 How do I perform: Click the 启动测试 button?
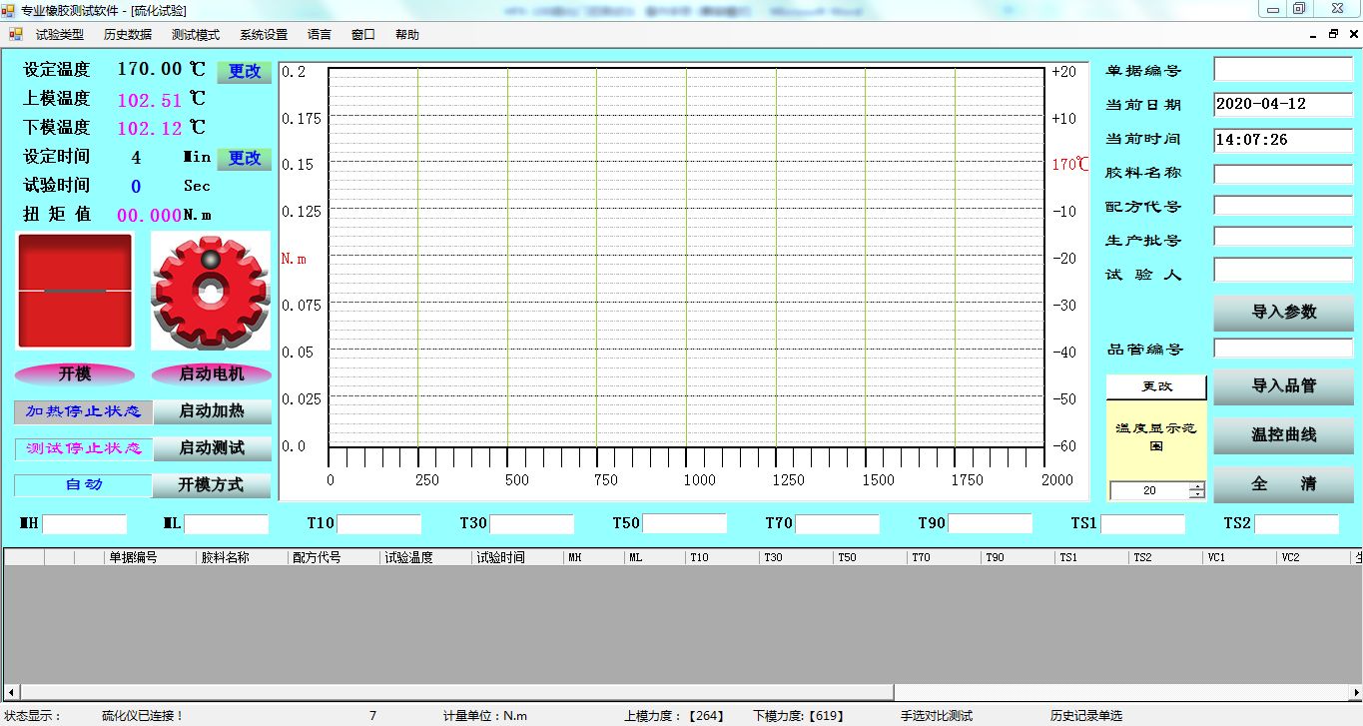(212, 448)
